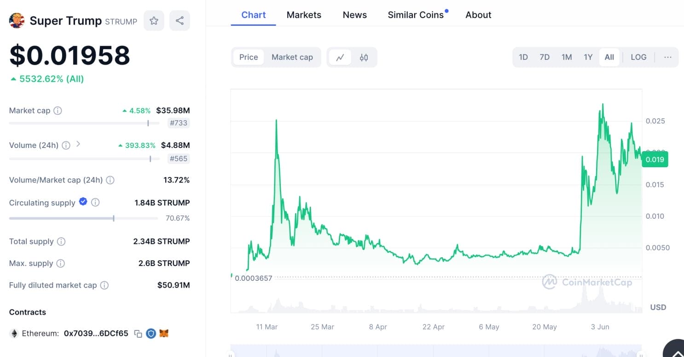Switch to candlestick chart icon
The image size is (684, 357).
(x=364, y=57)
